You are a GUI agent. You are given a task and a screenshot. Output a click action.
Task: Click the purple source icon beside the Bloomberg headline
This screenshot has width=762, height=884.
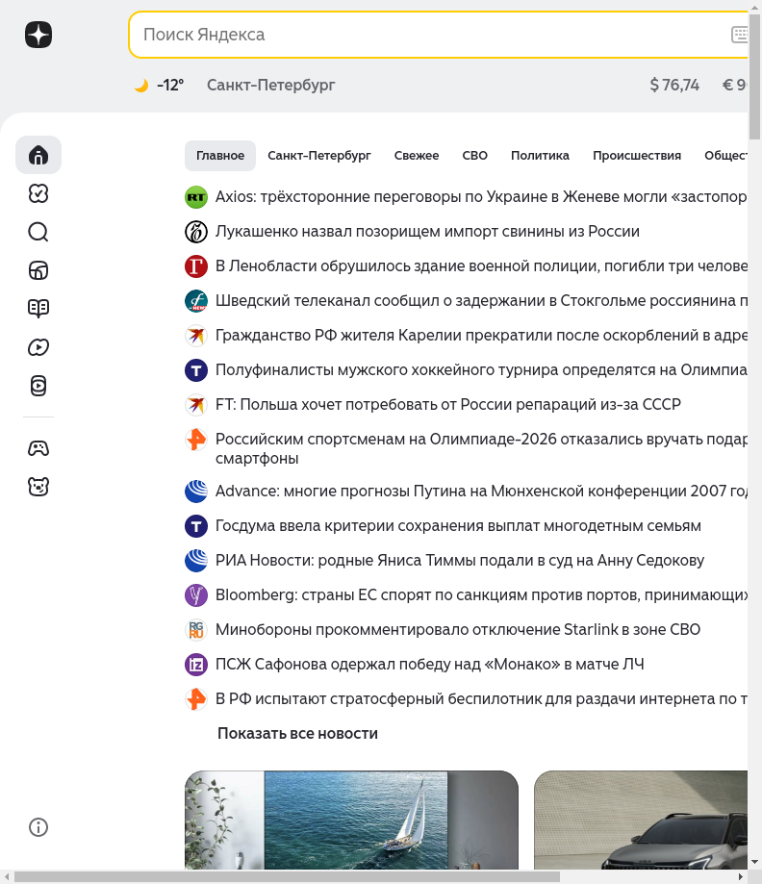point(196,595)
